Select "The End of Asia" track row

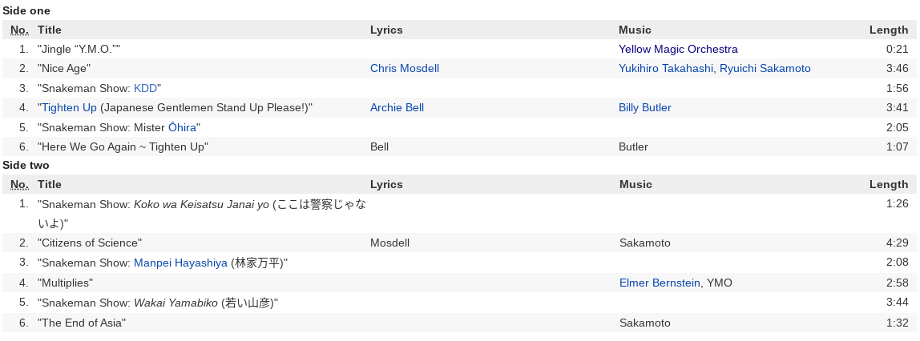click(459, 323)
